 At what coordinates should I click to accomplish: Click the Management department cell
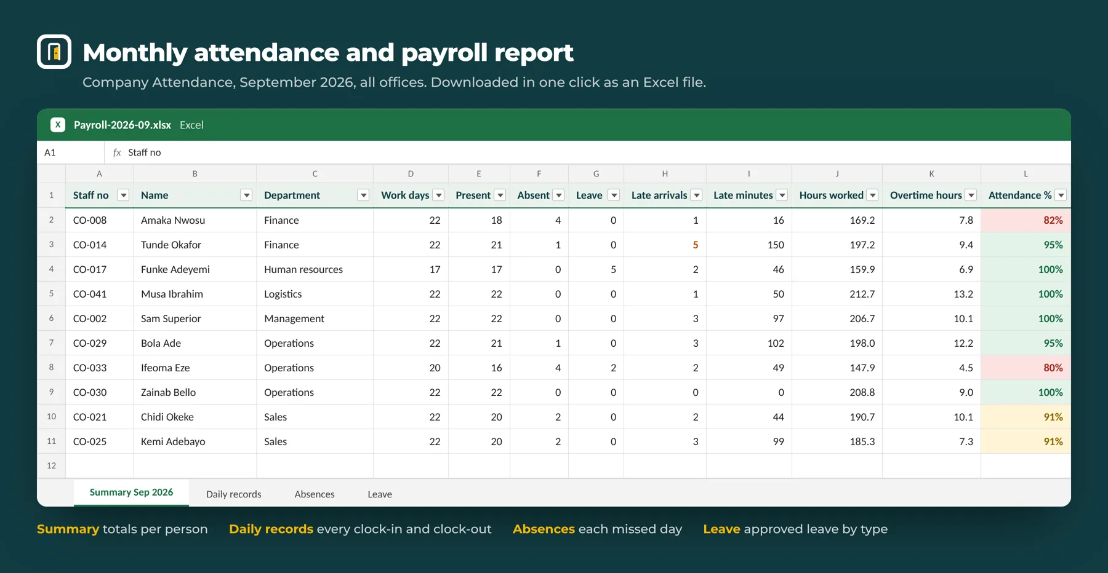pos(315,318)
